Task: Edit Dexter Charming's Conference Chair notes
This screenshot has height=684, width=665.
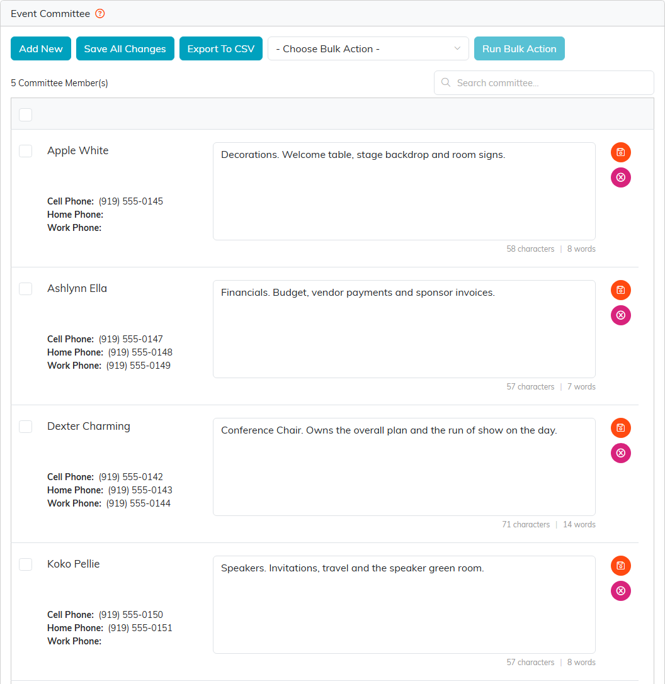Action: point(404,467)
